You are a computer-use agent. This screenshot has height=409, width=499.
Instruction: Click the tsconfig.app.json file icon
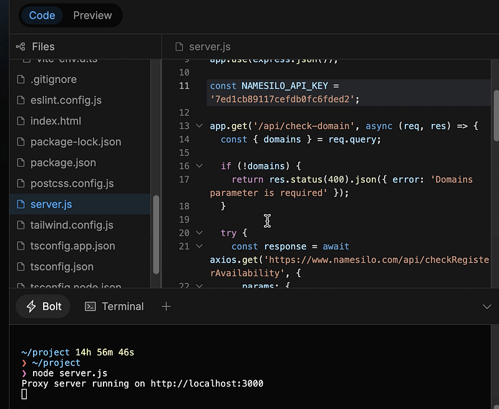click(x=21, y=246)
